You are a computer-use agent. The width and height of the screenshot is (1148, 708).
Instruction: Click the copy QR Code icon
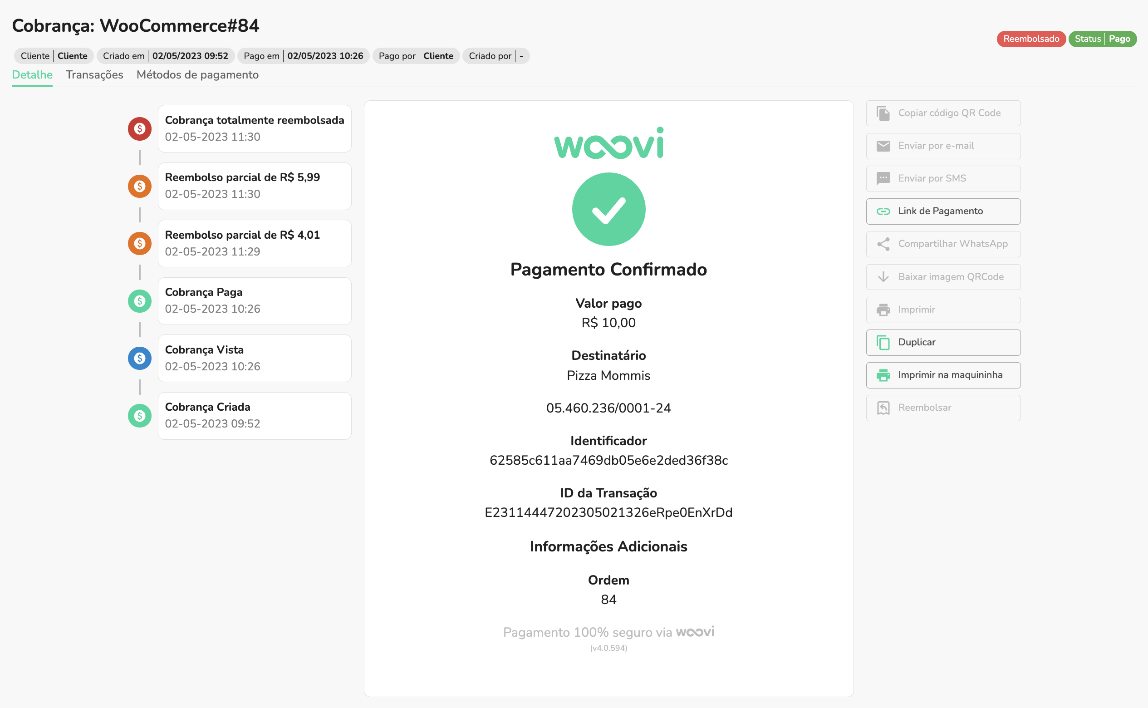click(883, 113)
